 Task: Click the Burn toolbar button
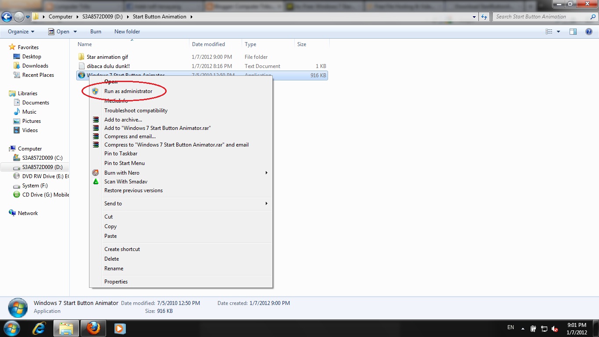point(96,32)
